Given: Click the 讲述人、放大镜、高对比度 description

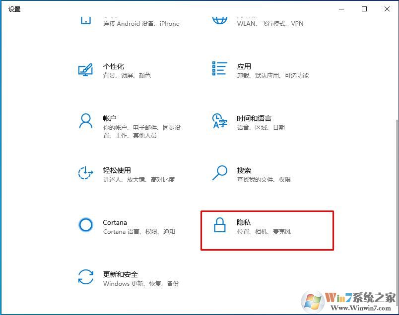Looking at the screenshot, I should [139, 180].
